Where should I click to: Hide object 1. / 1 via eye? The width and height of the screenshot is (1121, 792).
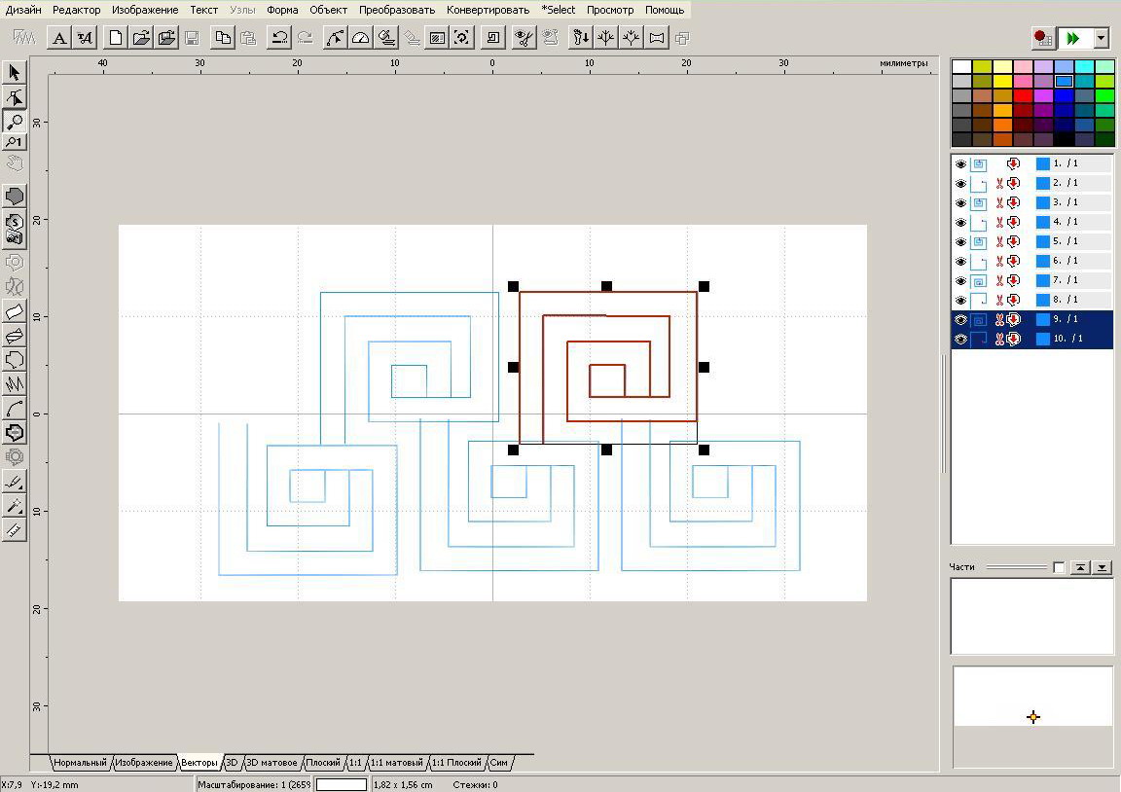[x=960, y=163]
